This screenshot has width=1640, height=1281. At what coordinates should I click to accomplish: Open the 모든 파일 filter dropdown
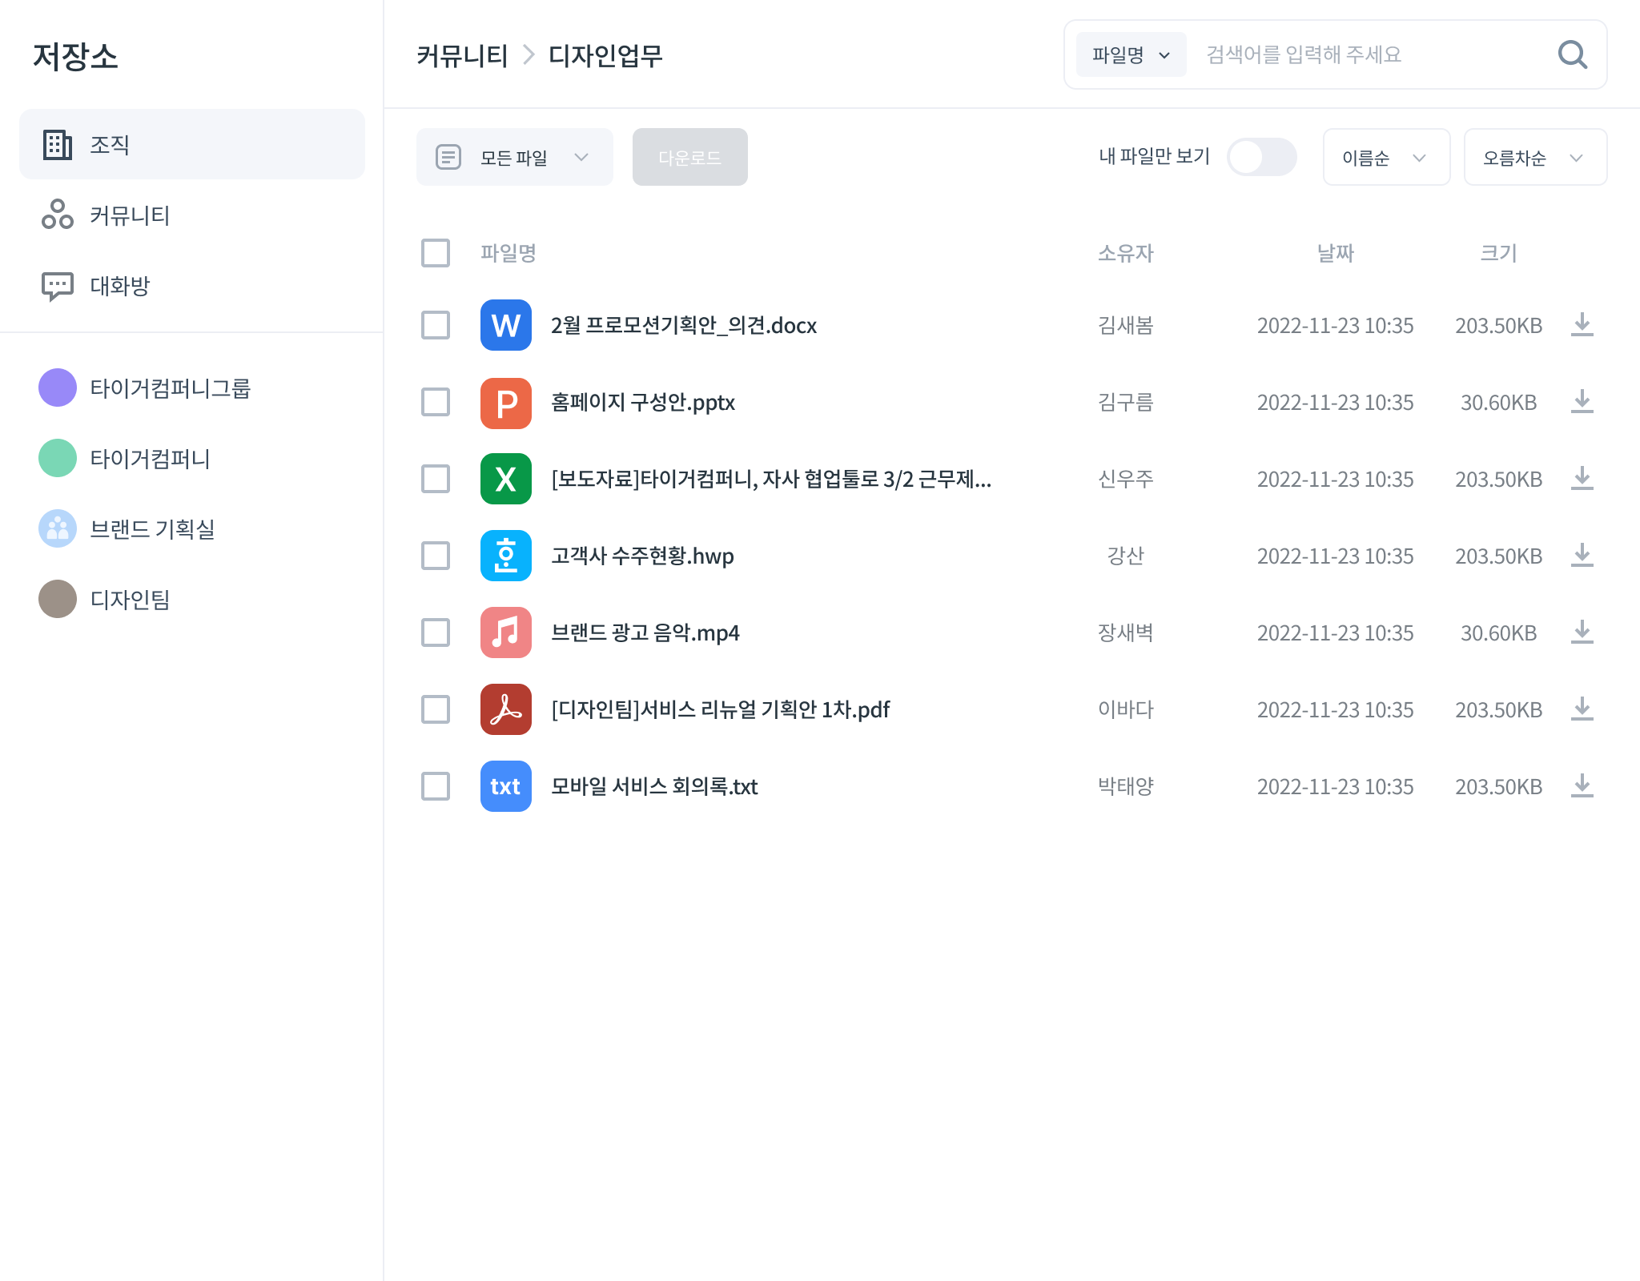coord(514,157)
